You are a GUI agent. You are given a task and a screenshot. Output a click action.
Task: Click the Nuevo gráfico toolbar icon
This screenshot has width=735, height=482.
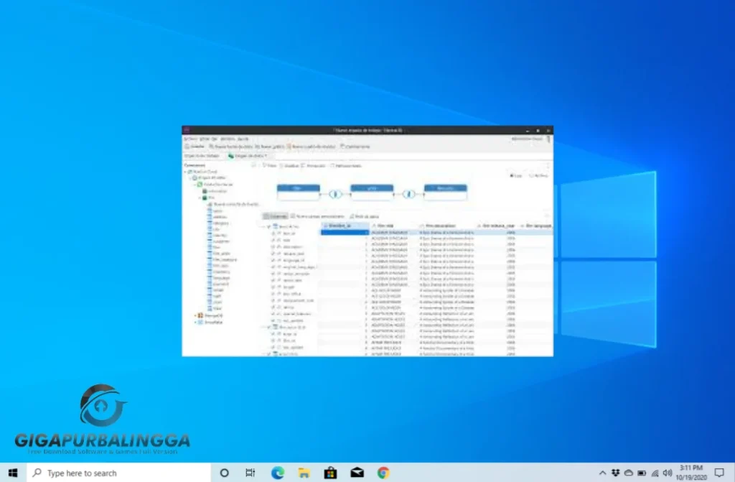257,147
